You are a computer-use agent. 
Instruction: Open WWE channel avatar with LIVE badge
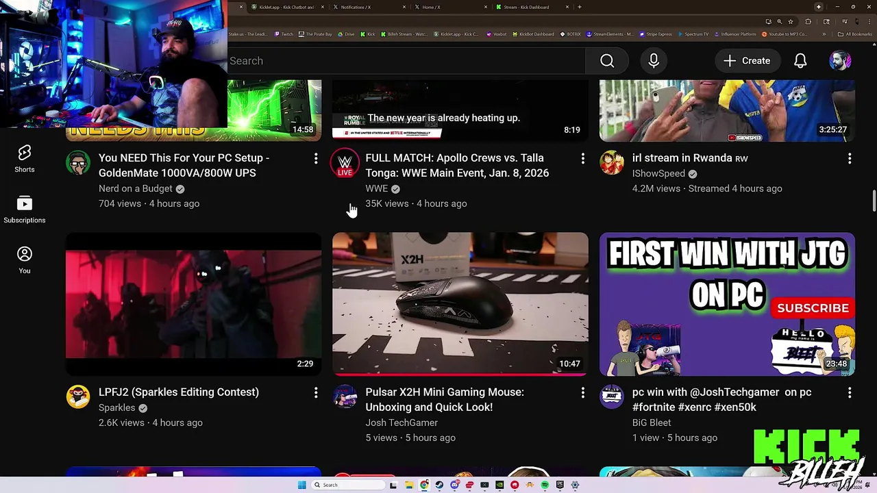(x=345, y=163)
